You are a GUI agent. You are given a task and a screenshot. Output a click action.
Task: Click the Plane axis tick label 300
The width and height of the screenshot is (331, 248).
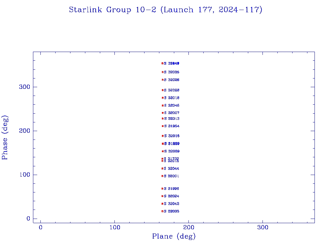(262, 227)
